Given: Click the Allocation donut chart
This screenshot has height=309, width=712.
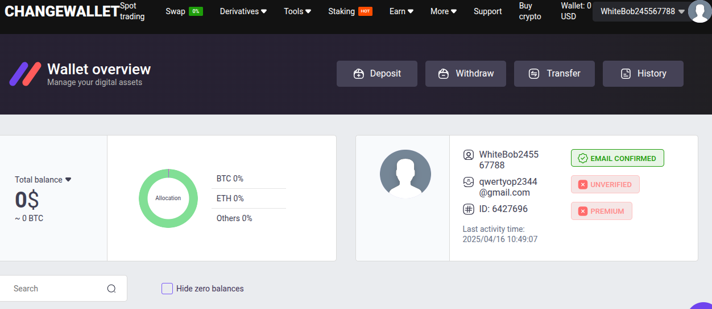Looking at the screenshot, I should coord(168,198).
